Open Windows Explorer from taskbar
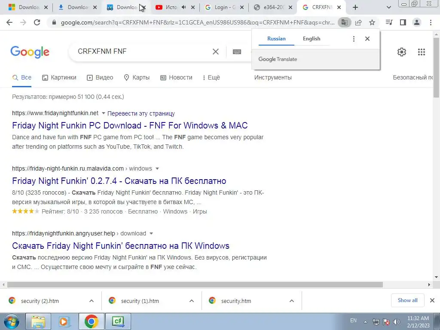 38,321
